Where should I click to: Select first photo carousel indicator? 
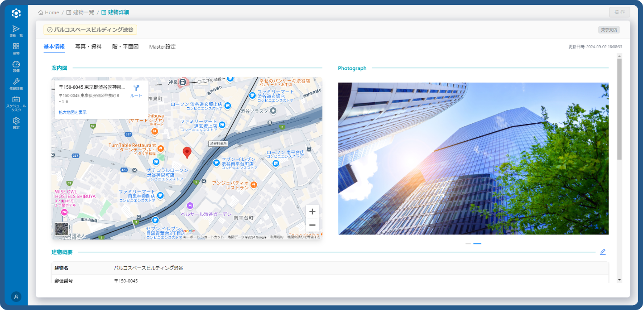click(468, 244)
